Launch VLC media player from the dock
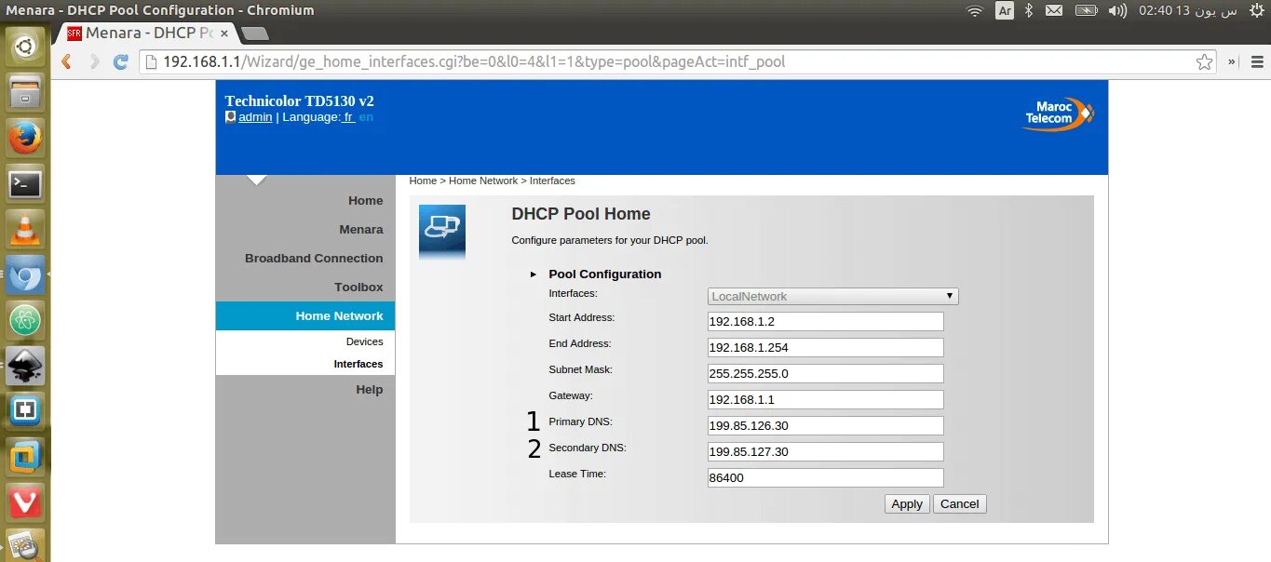The image size is (1271, 562). (25, 229)
